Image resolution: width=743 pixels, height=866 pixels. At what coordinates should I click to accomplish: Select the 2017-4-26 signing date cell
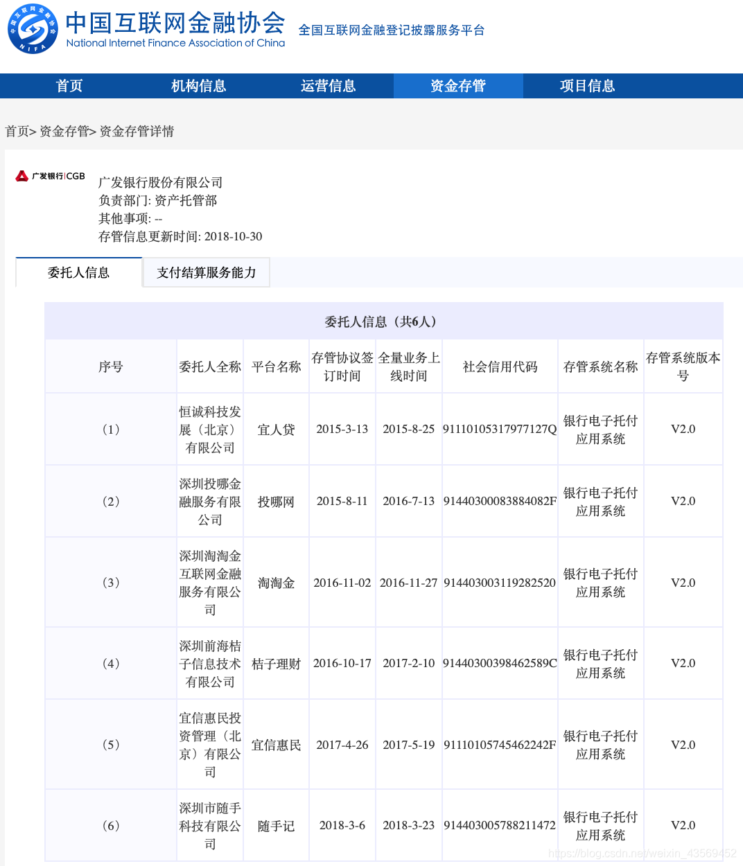tap(342, 745)
